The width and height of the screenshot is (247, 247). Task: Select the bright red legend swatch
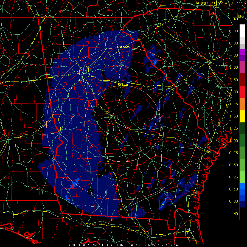[x=242, y=92]
